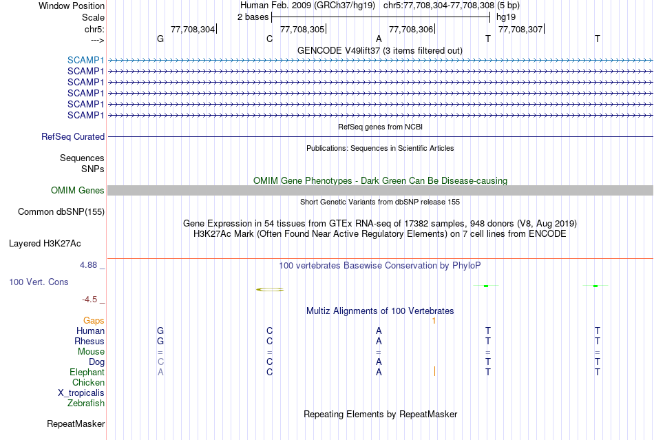
Task: Click the Chicken species label
Action: 88,382
